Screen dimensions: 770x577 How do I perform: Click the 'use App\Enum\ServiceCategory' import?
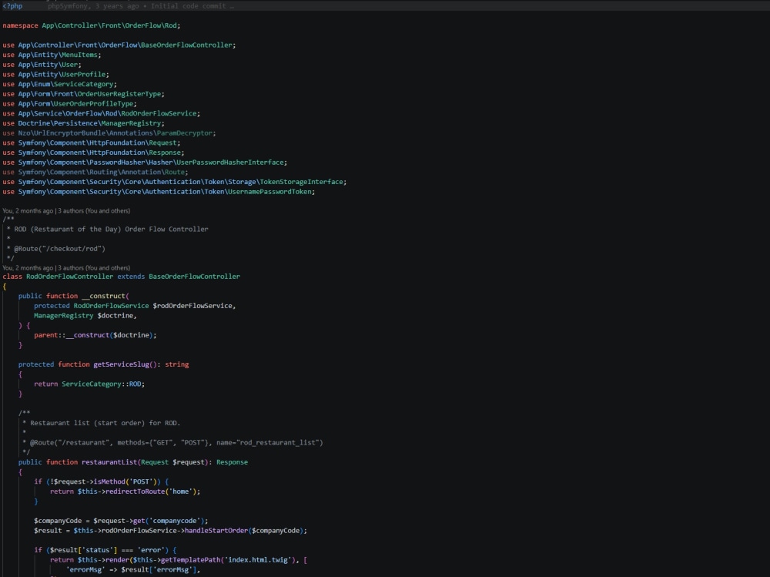[x=59, y=84]
